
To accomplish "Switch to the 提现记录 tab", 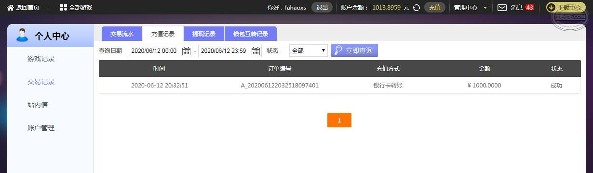I will (x=204, y=34).
